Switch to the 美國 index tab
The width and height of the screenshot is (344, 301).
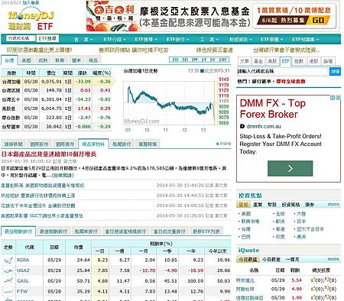click(26, 60)
